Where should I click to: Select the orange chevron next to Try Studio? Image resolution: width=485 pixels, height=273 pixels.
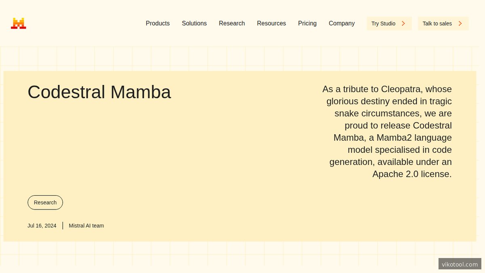click(x=403, y=23)
